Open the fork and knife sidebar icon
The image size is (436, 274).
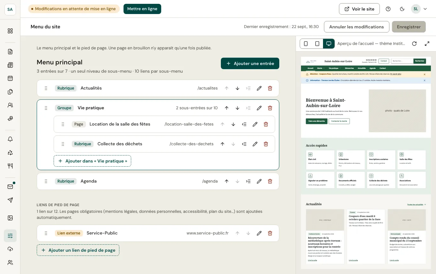point(10,166)
